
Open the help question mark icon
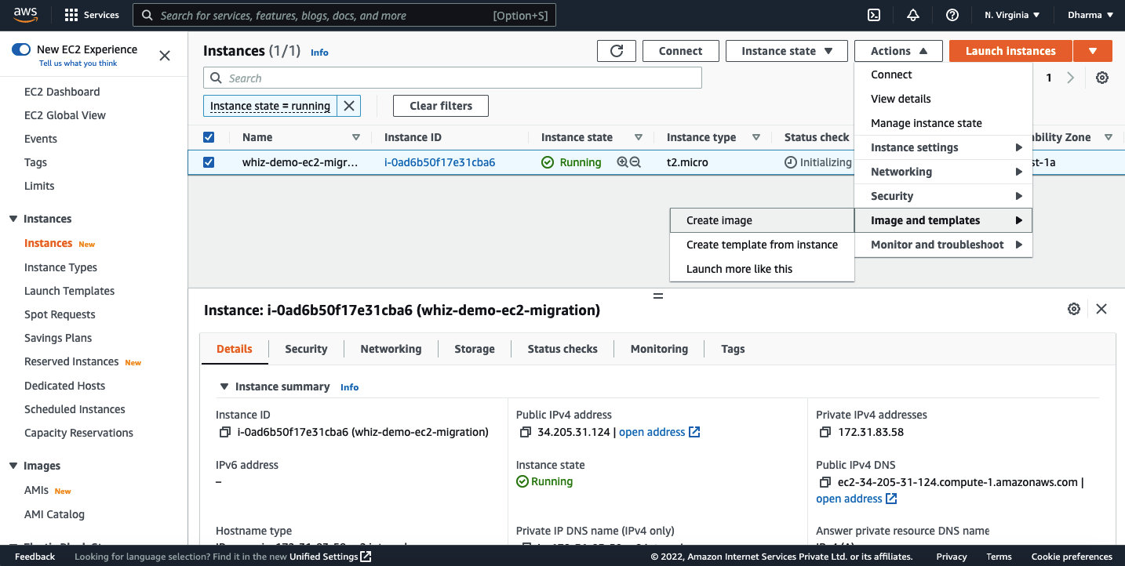click(x=952, y=15)
